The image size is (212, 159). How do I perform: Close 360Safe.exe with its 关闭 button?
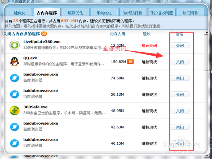pyautogui.click(x=180, y=111)
